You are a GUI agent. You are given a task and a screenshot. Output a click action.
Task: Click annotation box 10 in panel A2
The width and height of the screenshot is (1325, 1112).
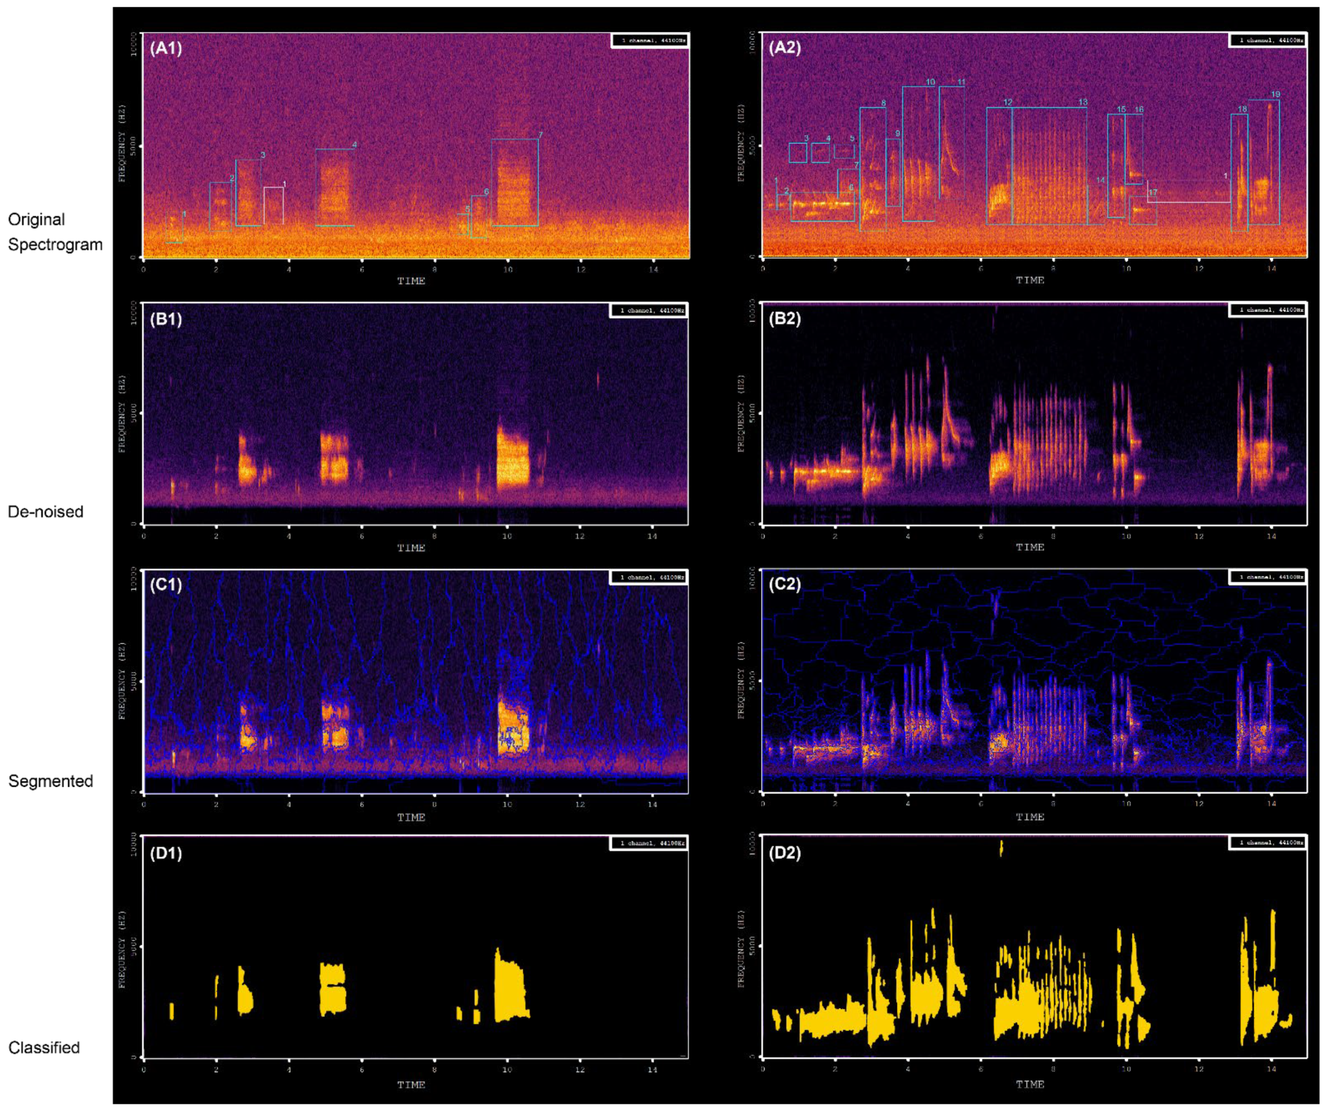click(918, 153)
